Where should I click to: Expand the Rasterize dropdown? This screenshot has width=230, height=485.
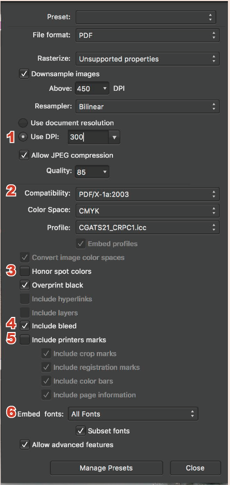coord(148,59)
